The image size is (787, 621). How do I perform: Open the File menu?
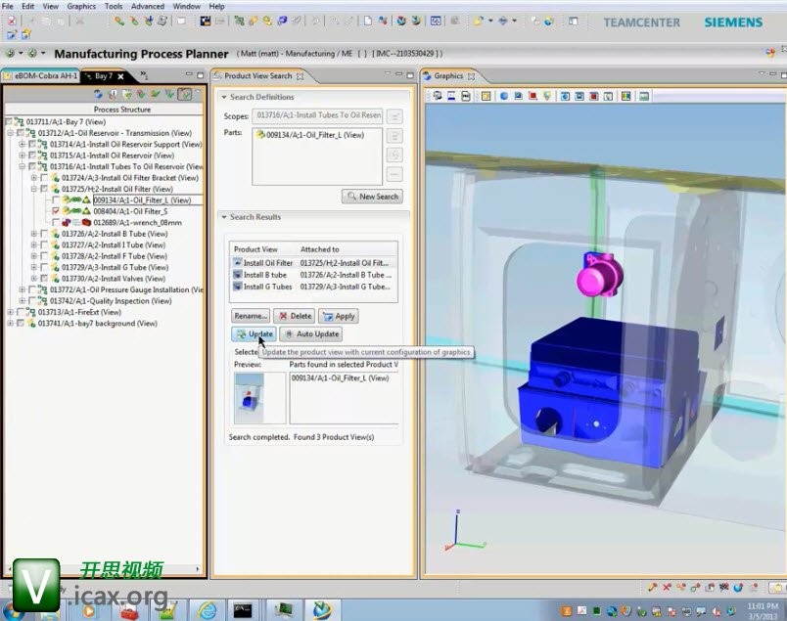8,6
